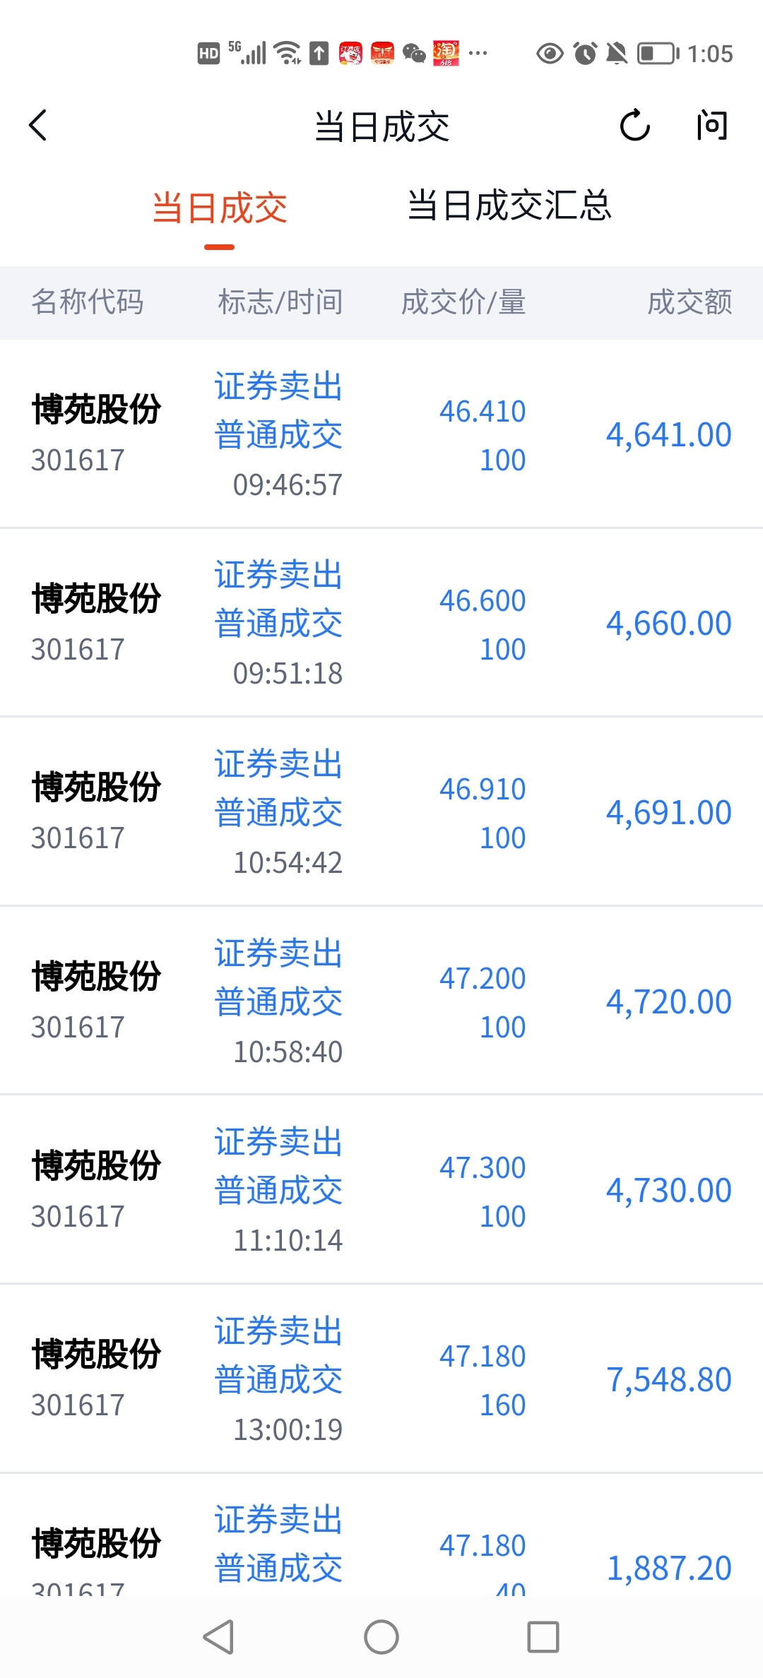Viewport: 763px width, 1678px height.
Task: Open the 问 help icon
Action: (712, 126)
